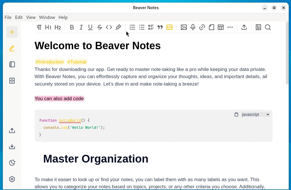Click the #Tutorial tag
The height and width of the screenshot is (190, 291).
click(x=77, y=62)
